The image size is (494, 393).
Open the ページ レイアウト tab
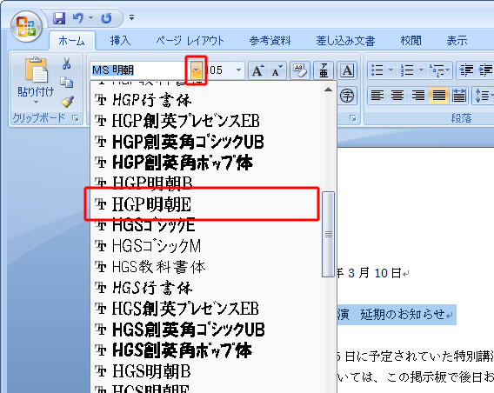[x=190, y=41]
